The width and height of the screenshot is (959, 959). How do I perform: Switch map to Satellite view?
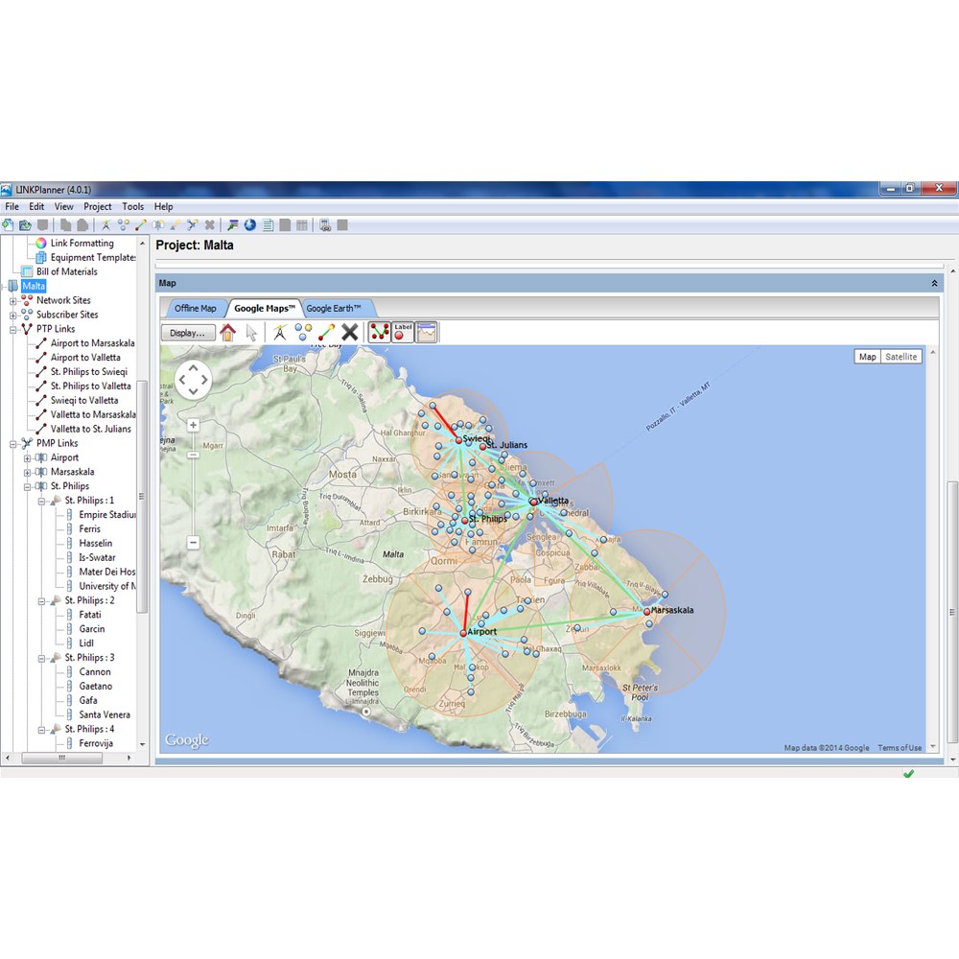[x=901, y=357]
